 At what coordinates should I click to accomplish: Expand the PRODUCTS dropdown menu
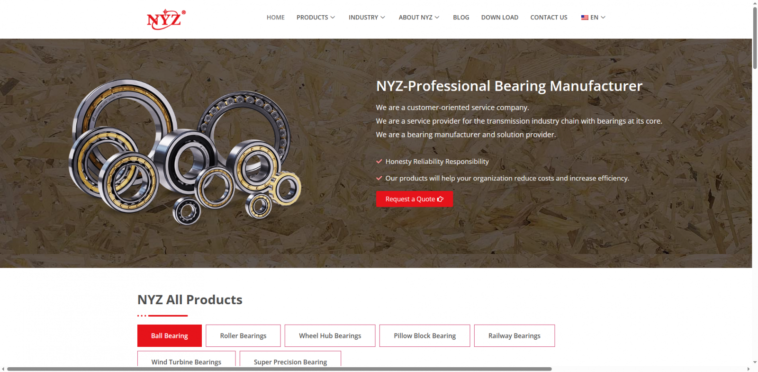316,18
